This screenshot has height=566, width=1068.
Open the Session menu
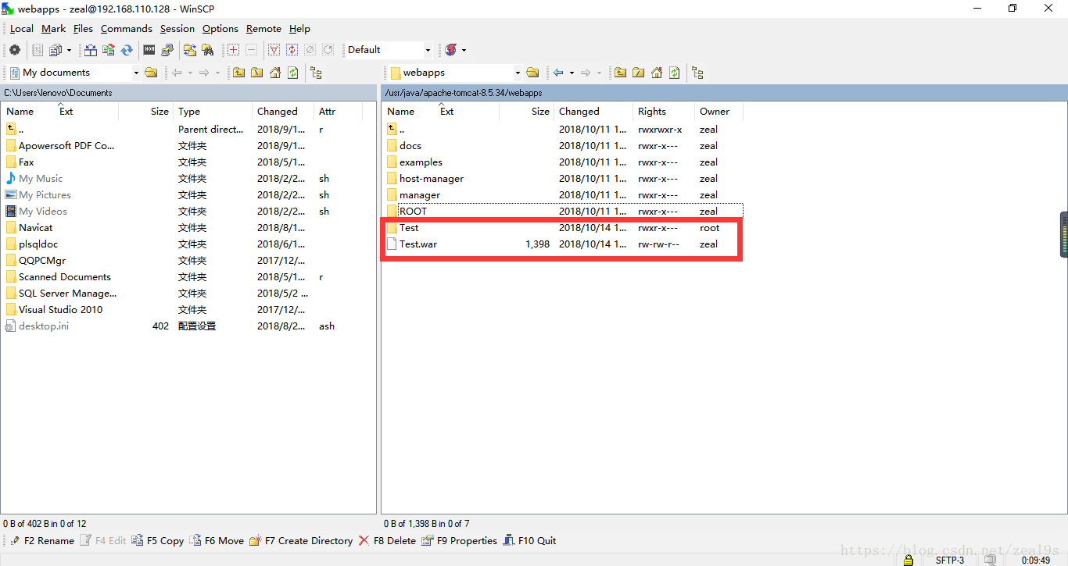177,29
